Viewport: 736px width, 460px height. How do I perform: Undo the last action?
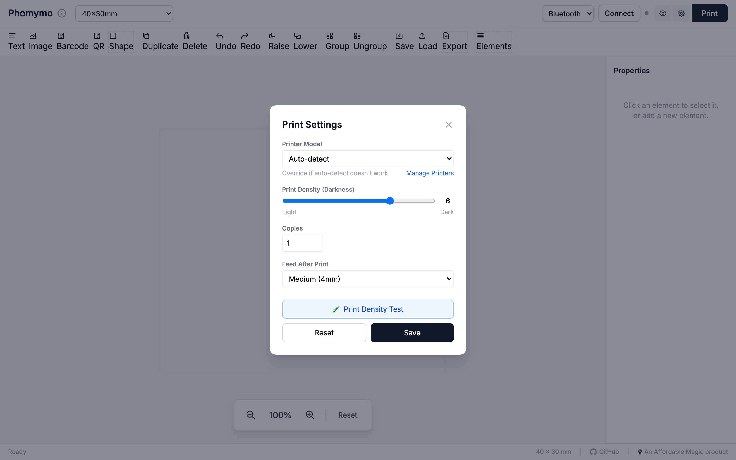[225, 41]
